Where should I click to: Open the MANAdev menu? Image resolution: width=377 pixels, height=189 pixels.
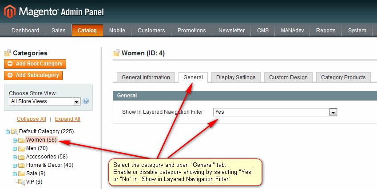[x=292, y=31]
